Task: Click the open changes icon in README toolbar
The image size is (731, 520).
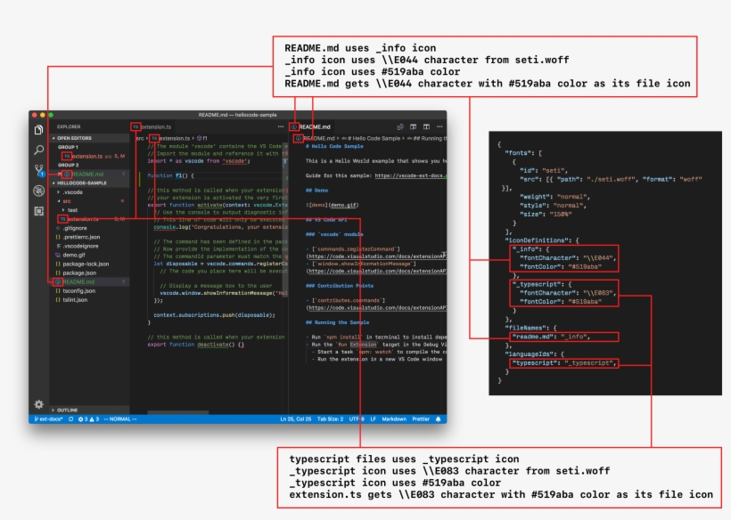Action: 400,126
